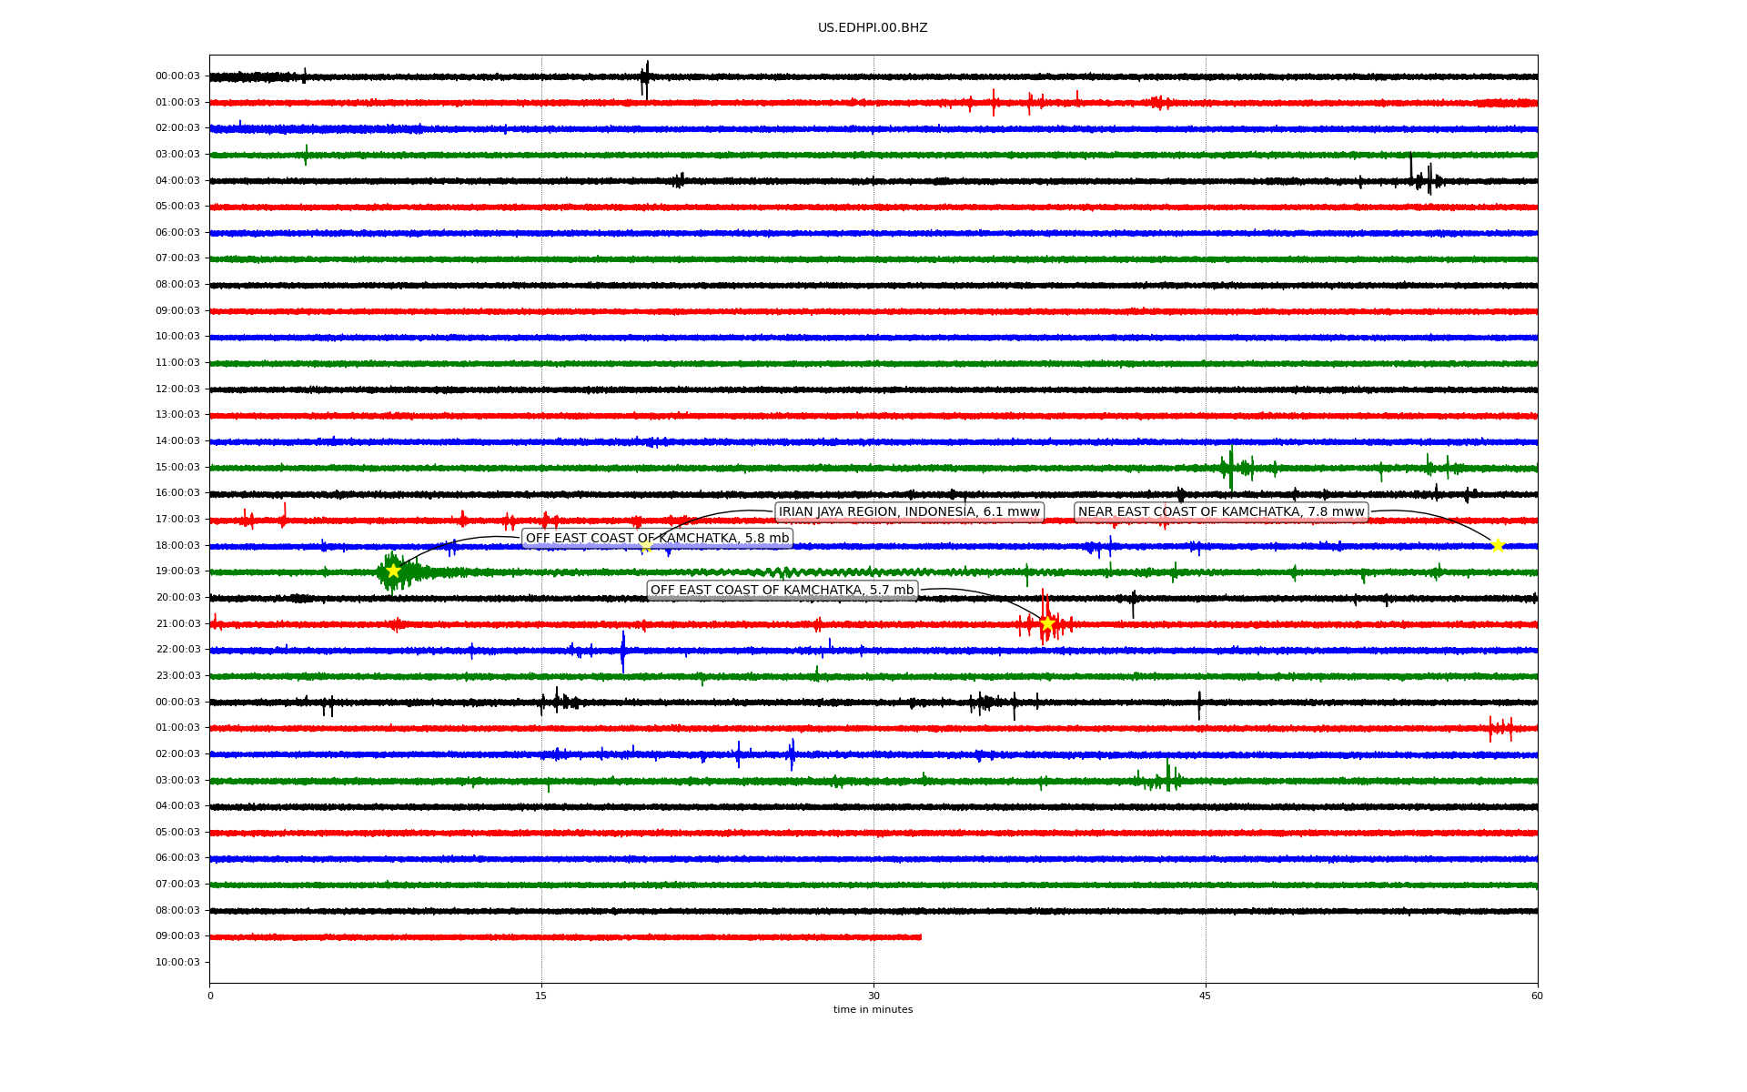Click the Off East Coast of Kamchatka 5.7 mb label
The image size is (1747, 1092).
[782, 590]
